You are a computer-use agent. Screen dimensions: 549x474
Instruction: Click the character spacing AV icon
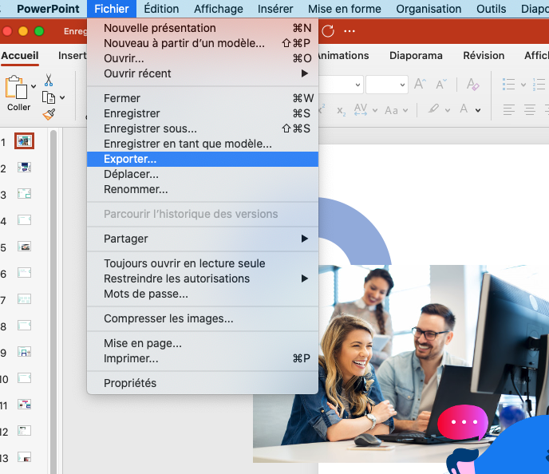(x=361, y=109)
